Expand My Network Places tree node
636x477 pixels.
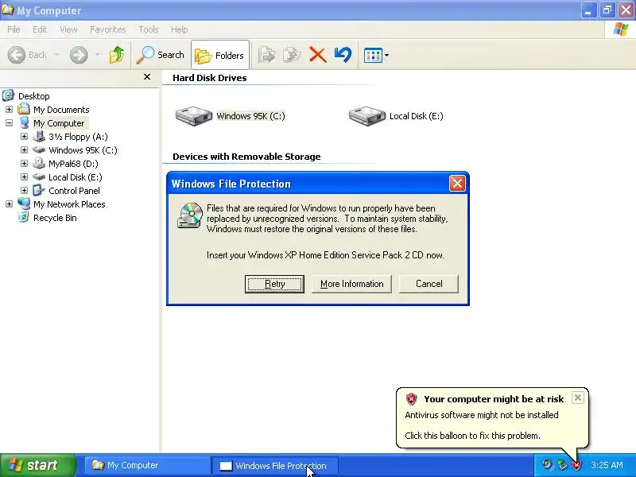[9, 204]
